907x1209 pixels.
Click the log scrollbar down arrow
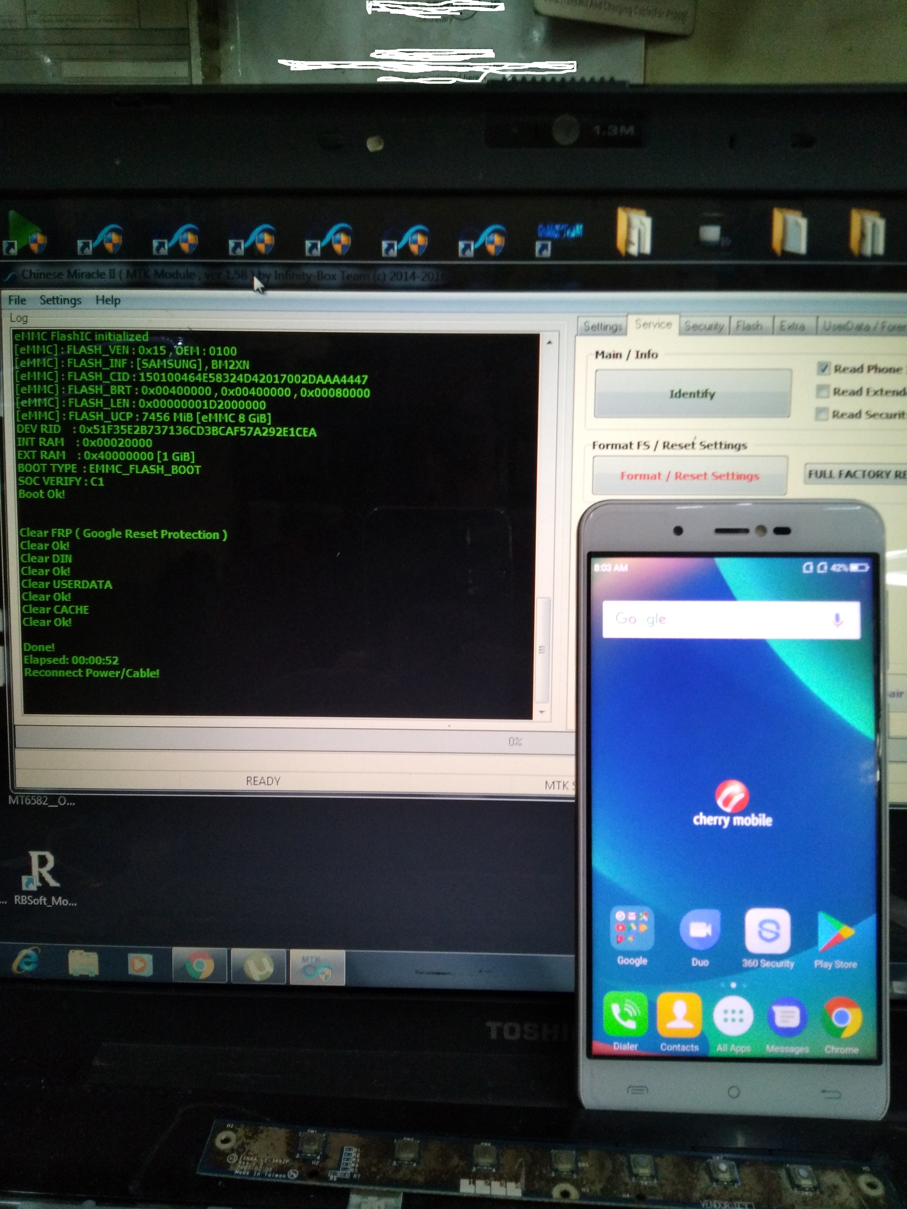tap(542, 712)
